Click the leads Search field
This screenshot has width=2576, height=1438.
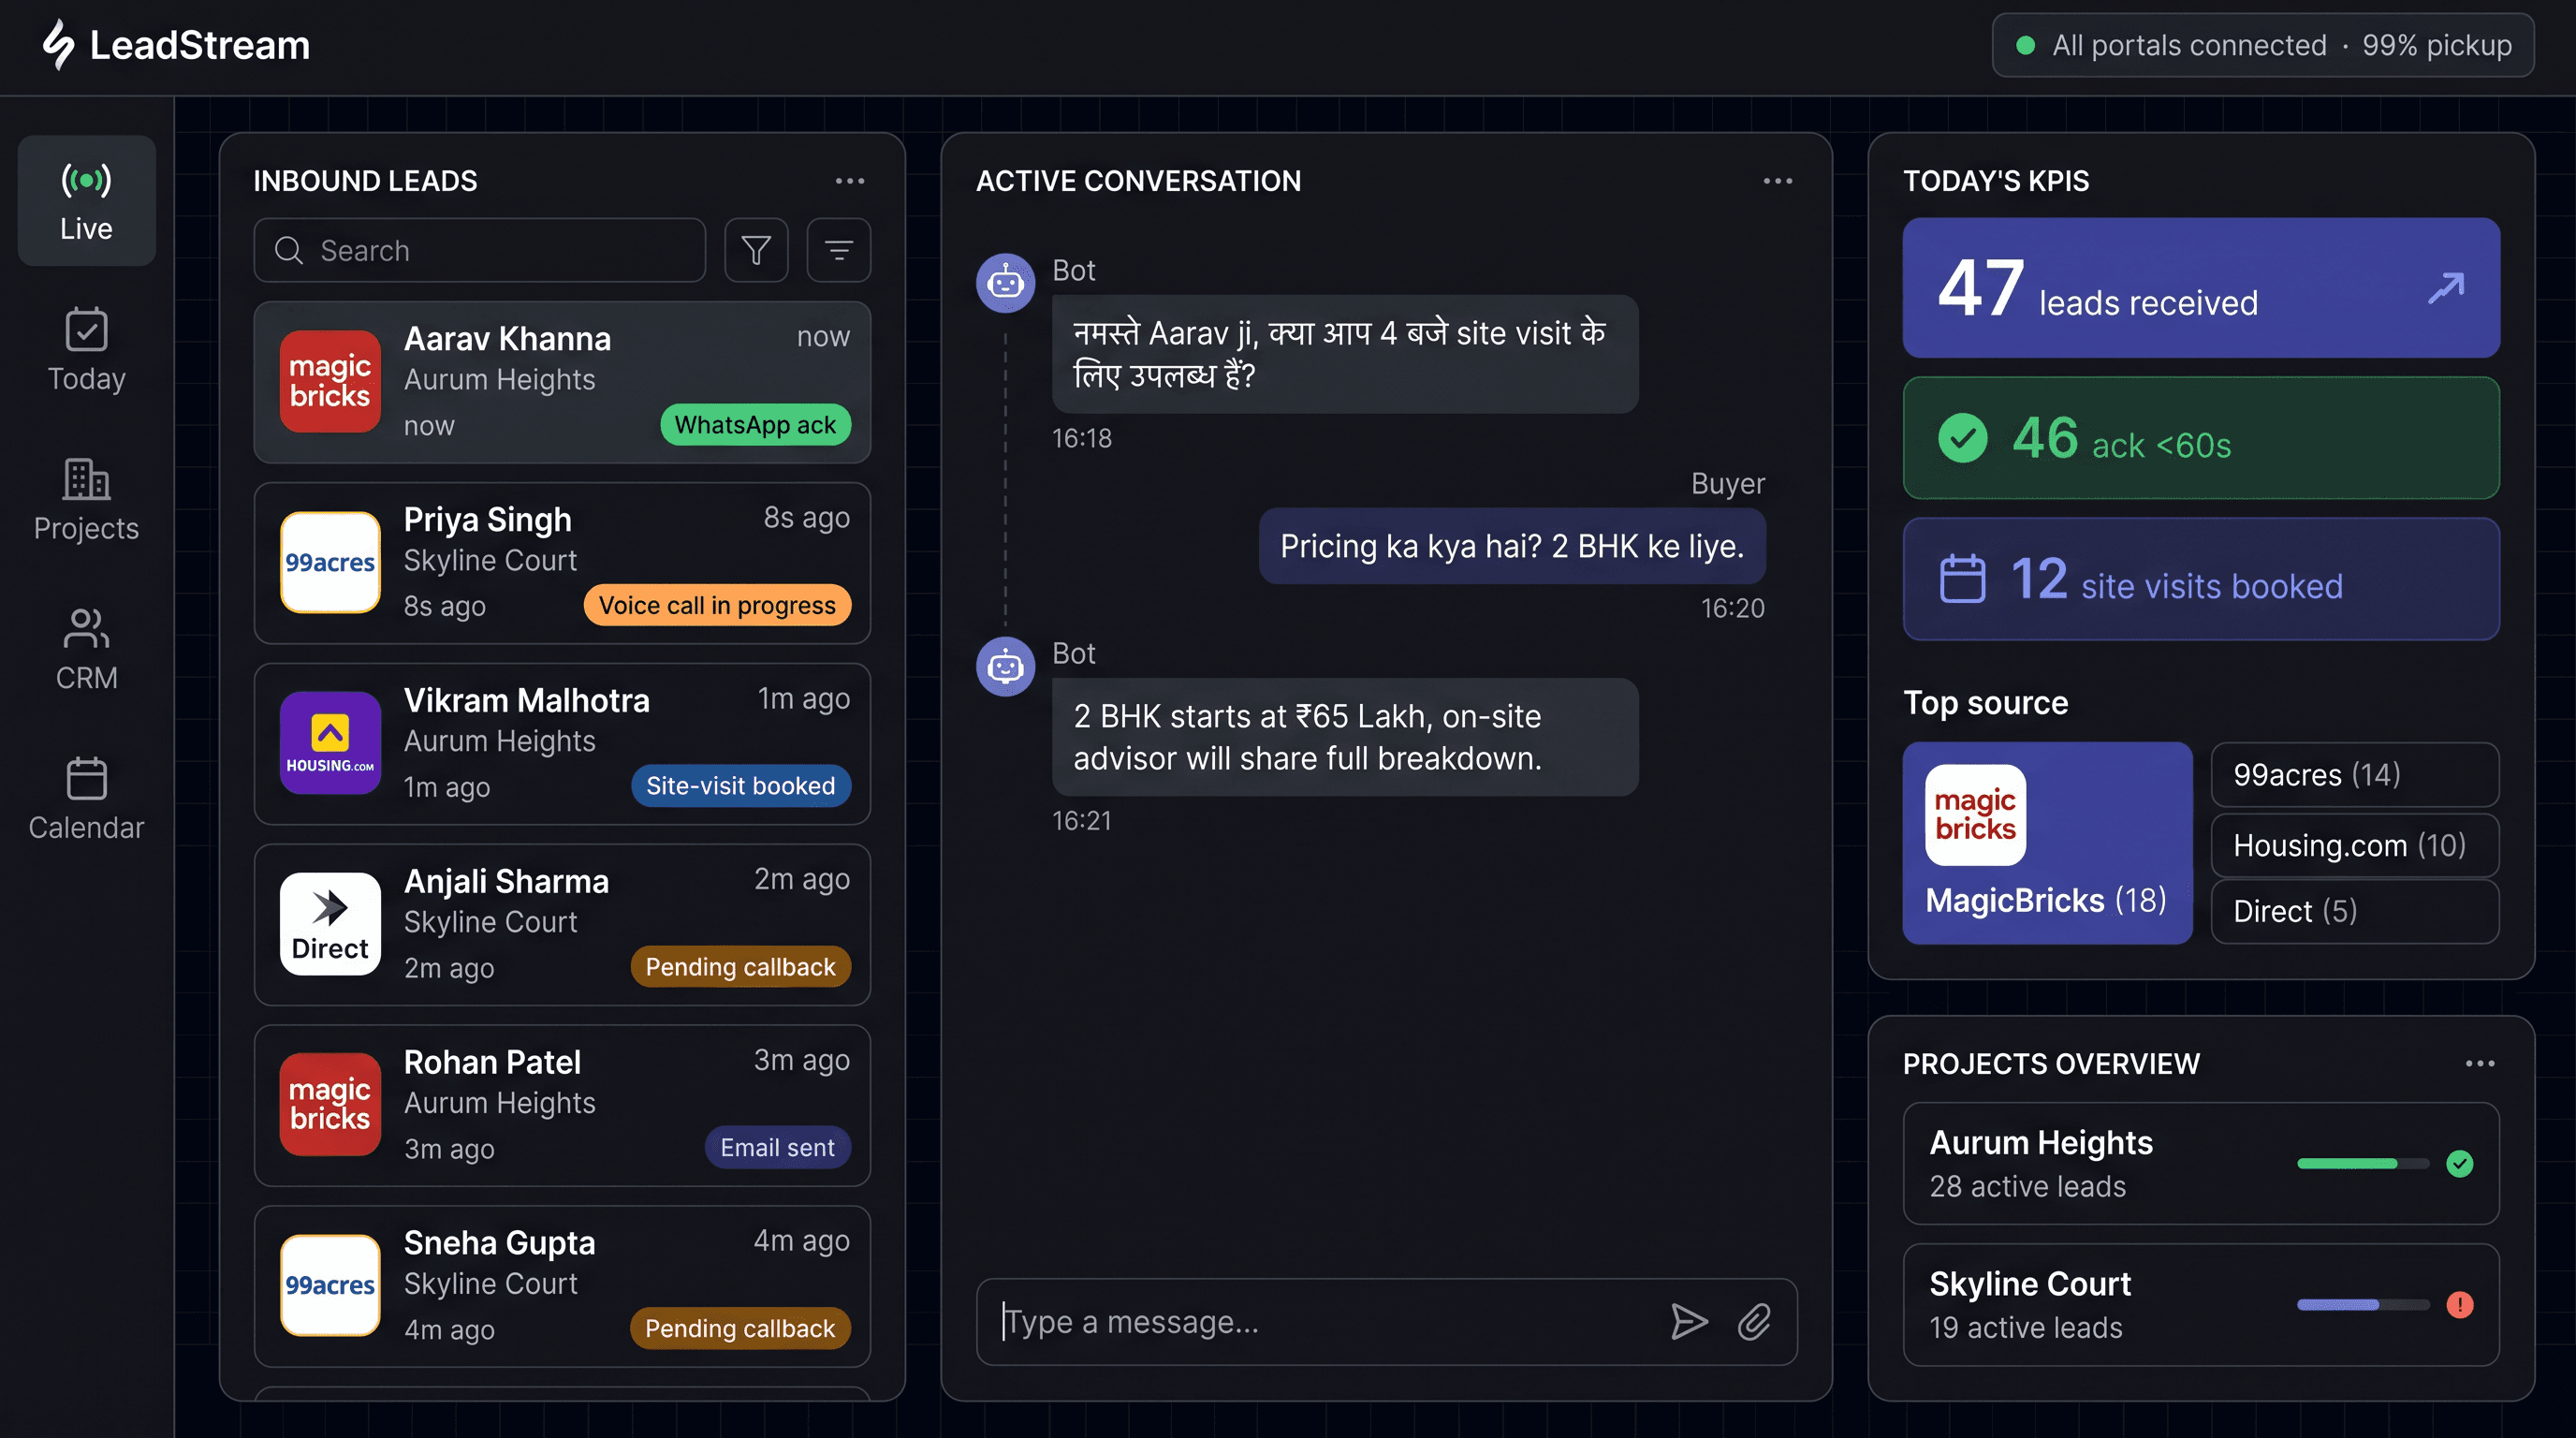point(480,250)
